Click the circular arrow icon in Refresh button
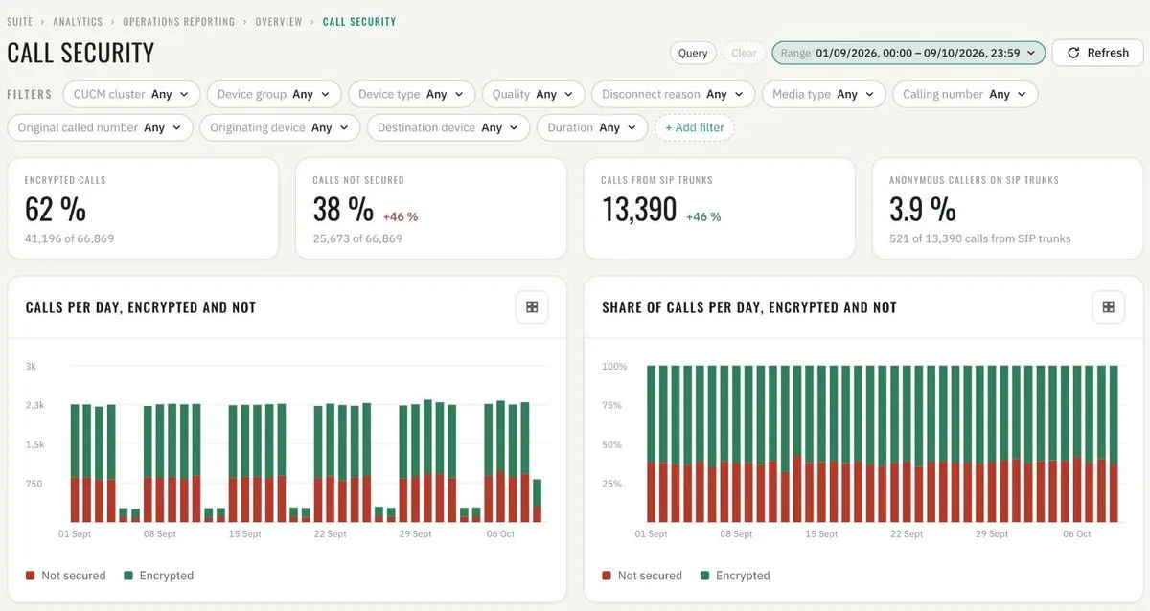The image size is (1150, 611). click(x=1073, y=53)
